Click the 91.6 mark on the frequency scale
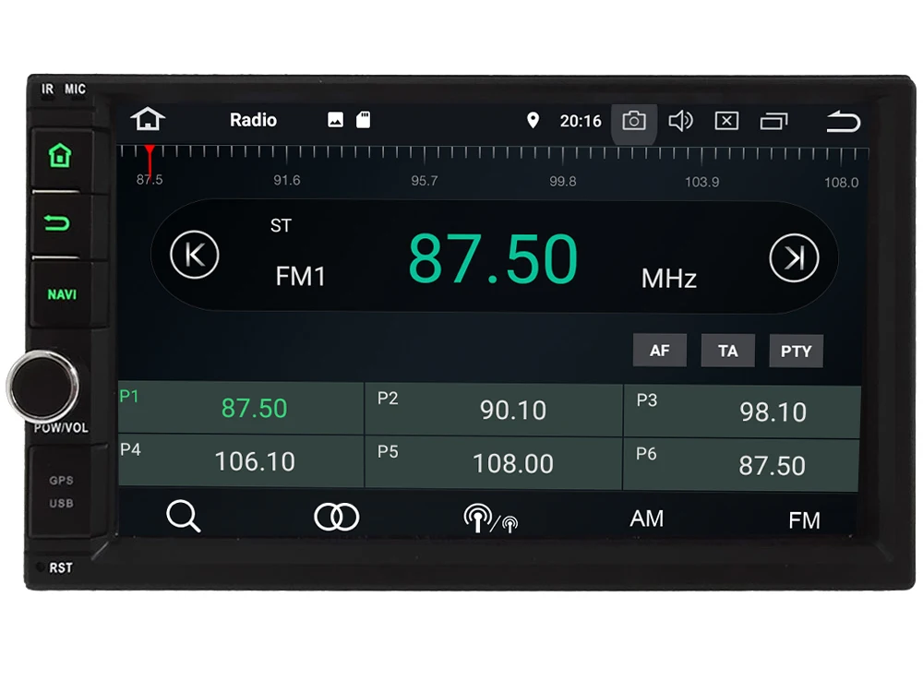Viewport: 923px width, 692px height. pyautogui.click(x=287, y=180)
